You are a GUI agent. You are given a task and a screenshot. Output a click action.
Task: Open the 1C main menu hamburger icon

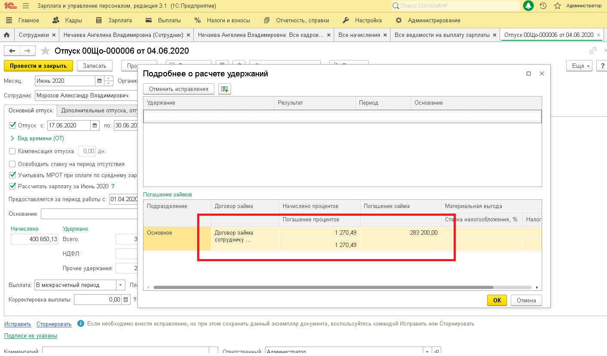tap(25, 6)
